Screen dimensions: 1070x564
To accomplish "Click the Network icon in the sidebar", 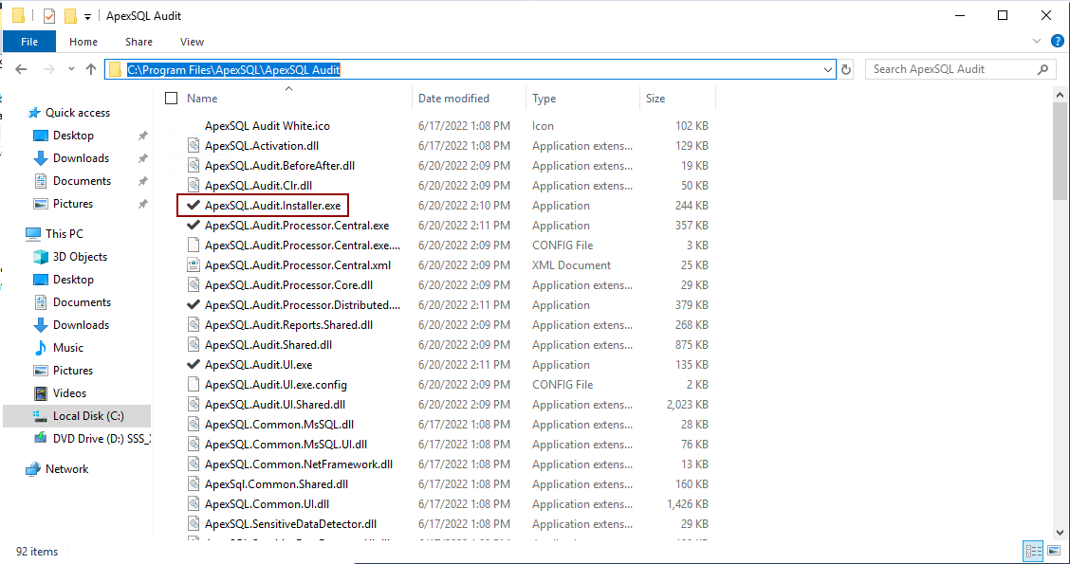I will point(33,469).
